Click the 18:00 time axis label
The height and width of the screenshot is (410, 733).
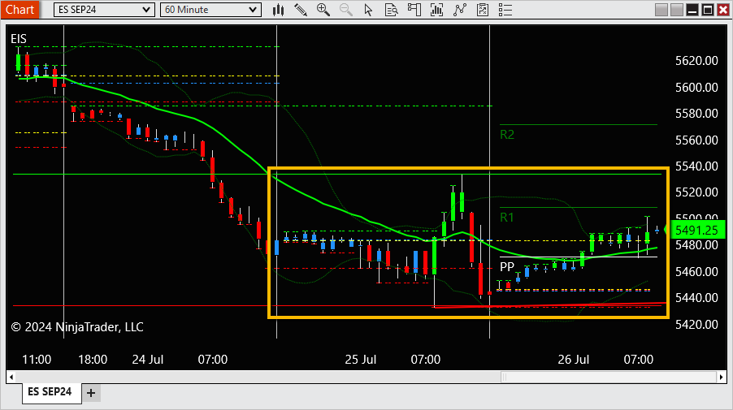pos(93,360)
